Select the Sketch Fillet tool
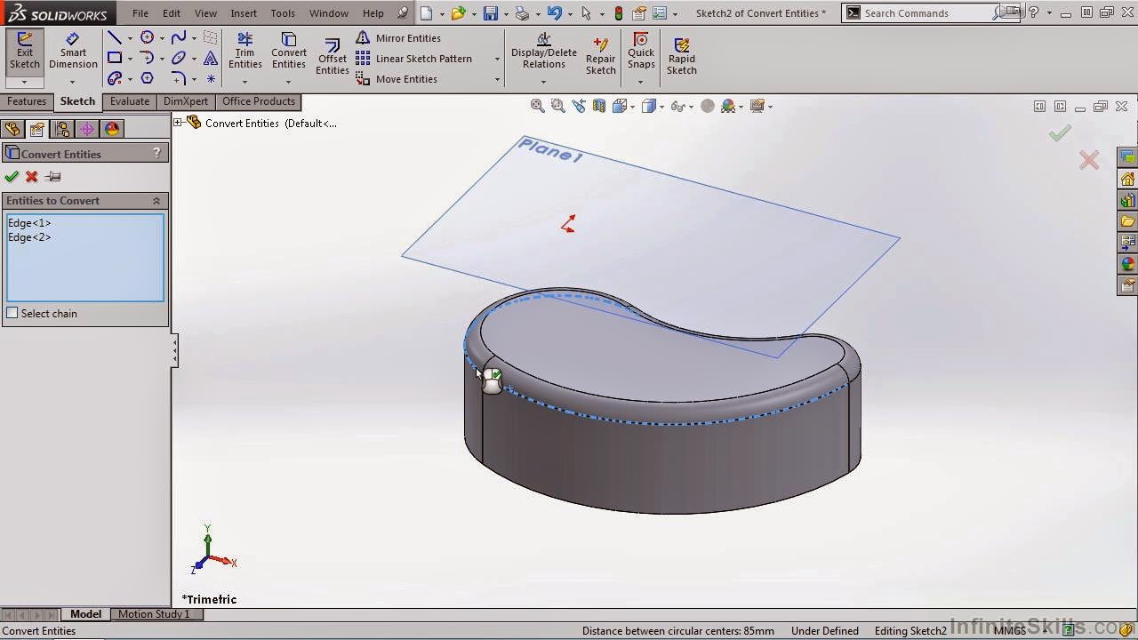This screenshot has width=1138, height=640. click(x=179, y=78)
